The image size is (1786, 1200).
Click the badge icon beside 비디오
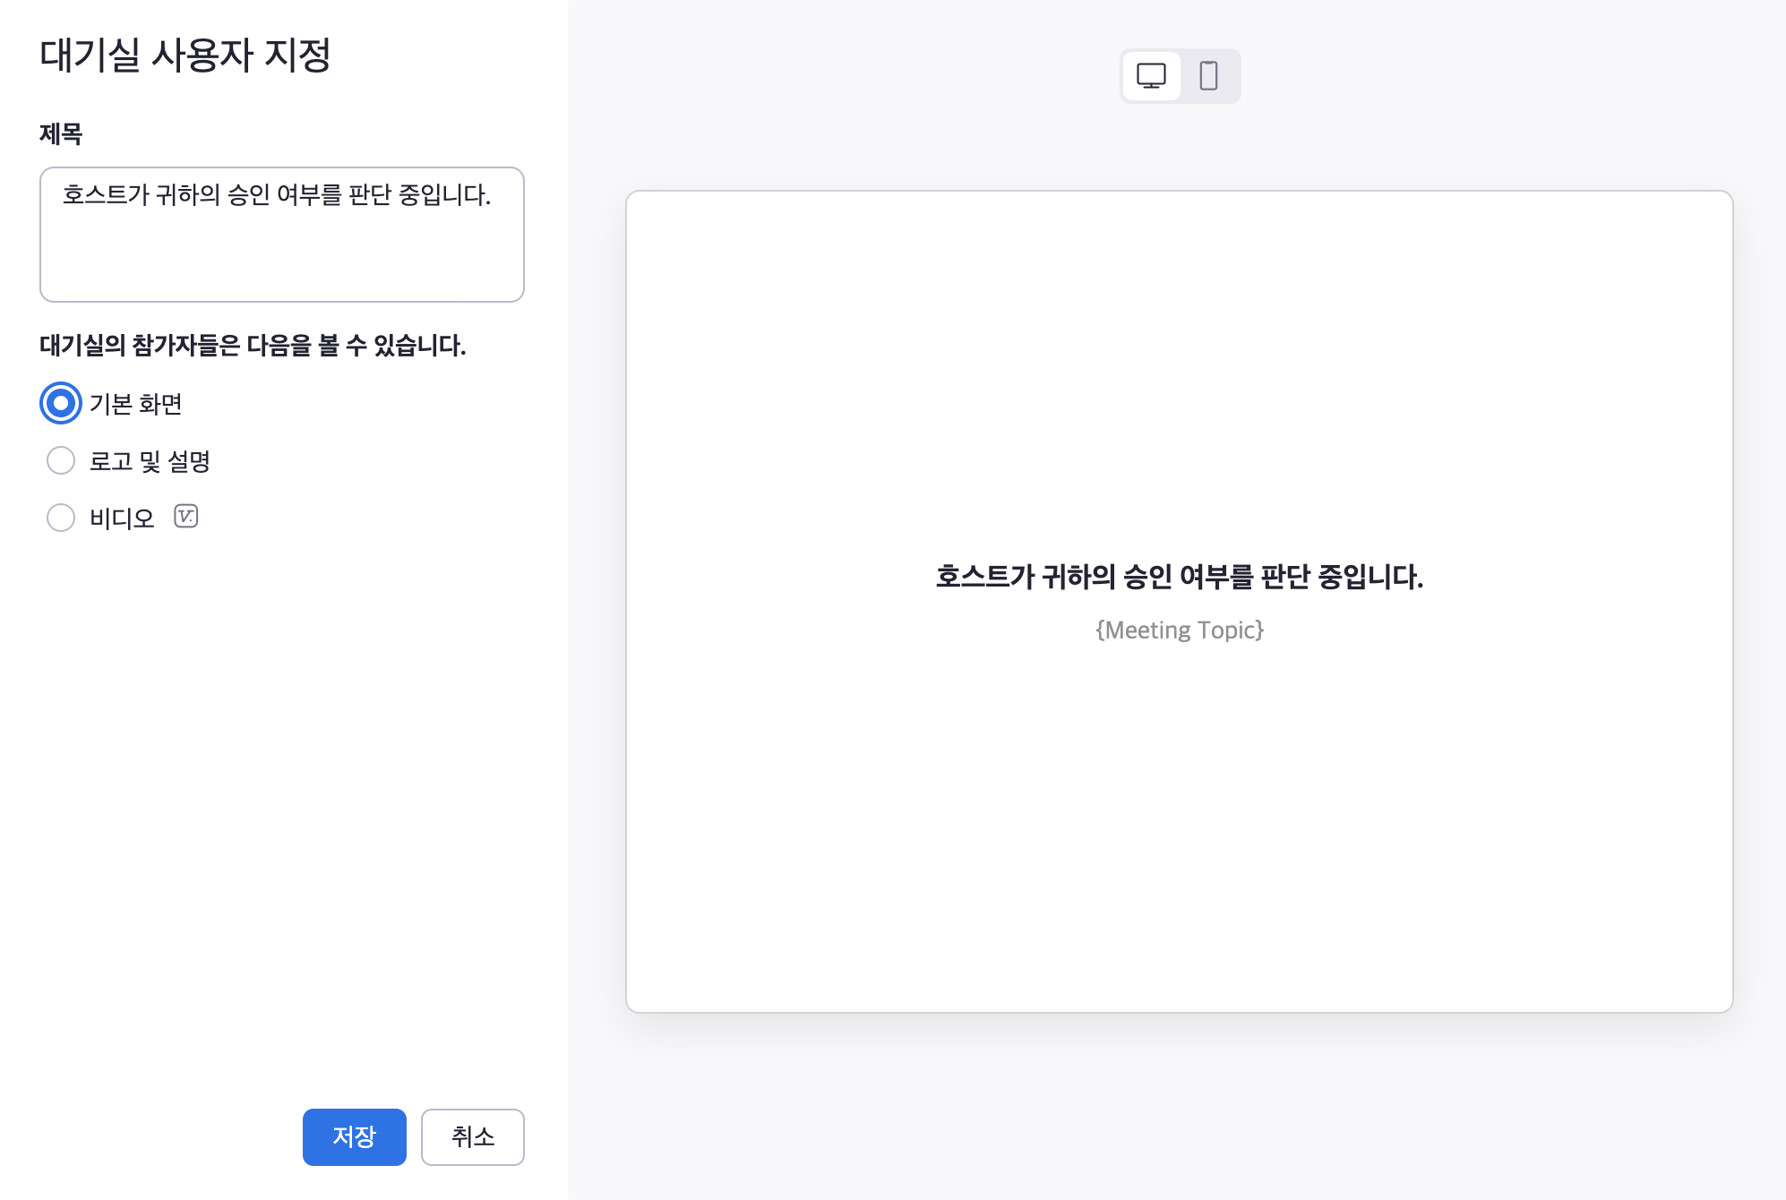pos(185,517)
